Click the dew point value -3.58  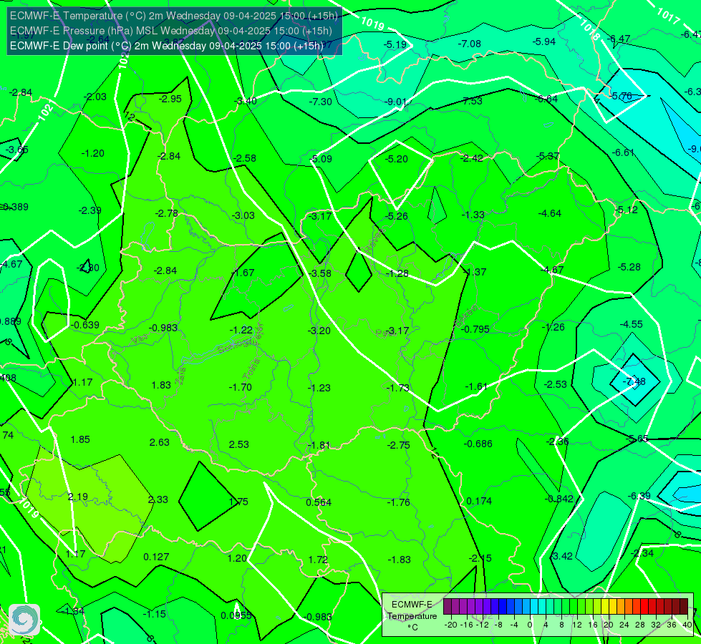click(320, 273)
